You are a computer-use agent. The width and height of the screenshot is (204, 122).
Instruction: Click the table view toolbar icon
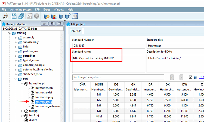[75, 16]
